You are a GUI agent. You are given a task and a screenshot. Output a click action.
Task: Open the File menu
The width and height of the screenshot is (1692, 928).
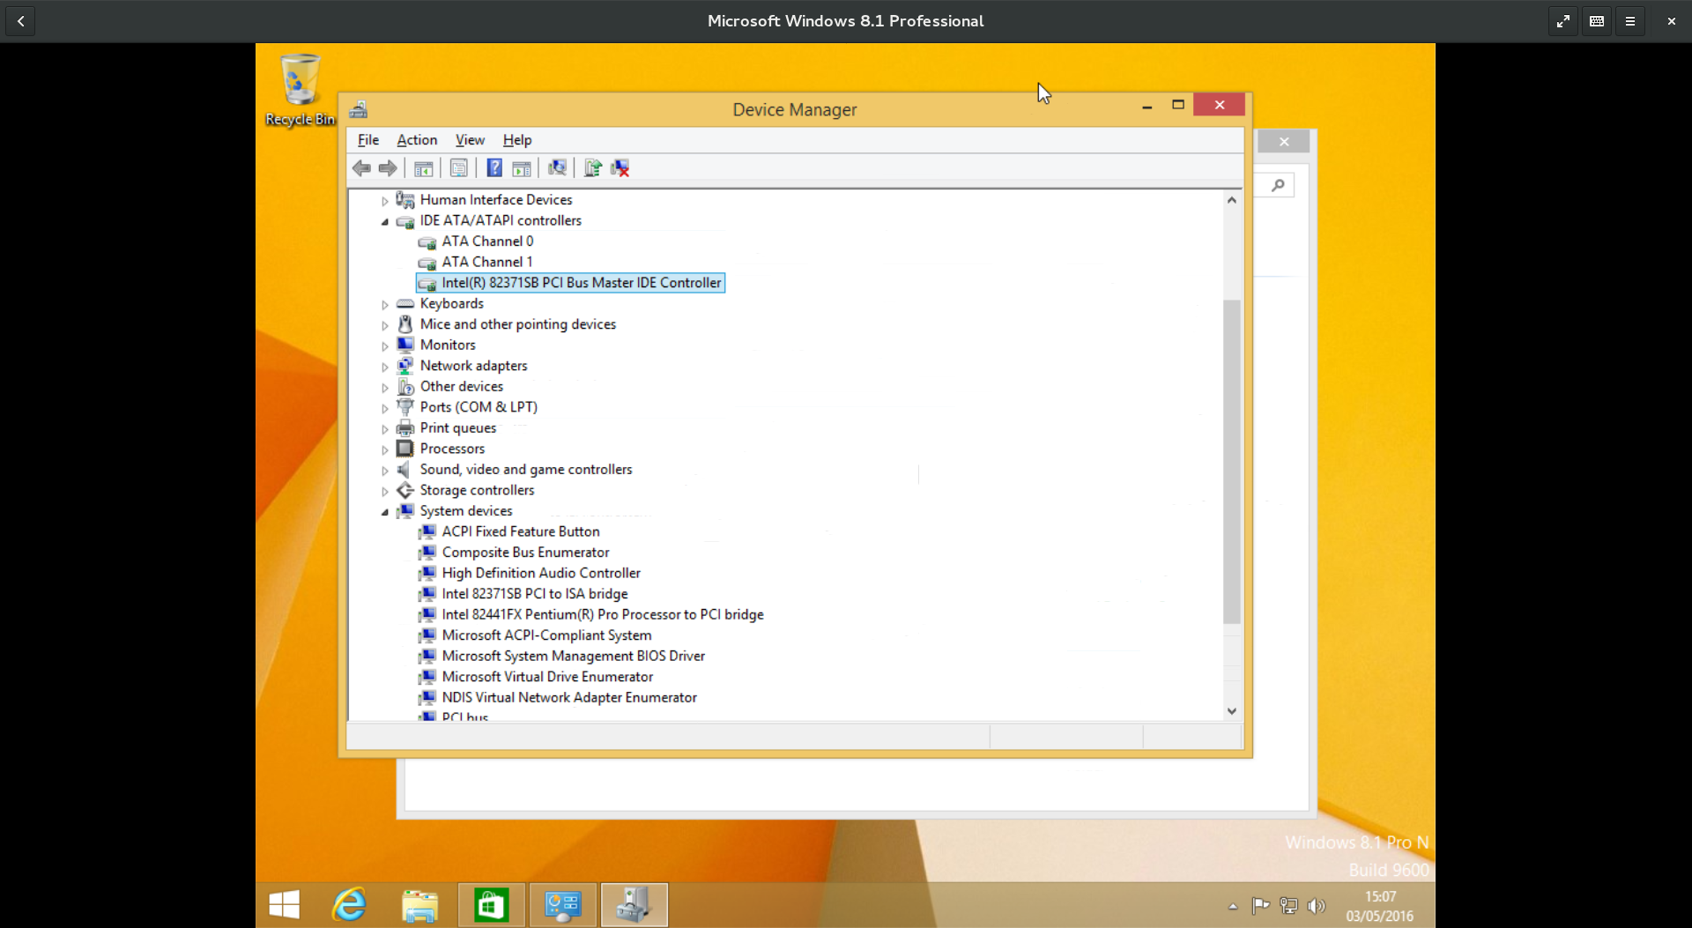click(368, 140)
